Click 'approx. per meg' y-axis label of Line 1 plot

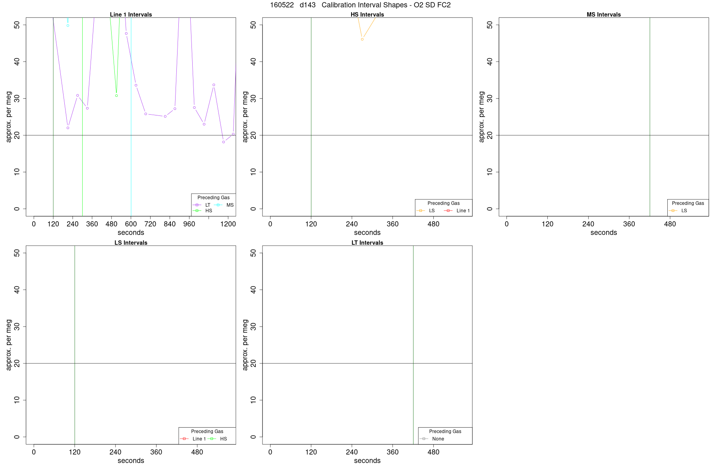coord(9,117)
